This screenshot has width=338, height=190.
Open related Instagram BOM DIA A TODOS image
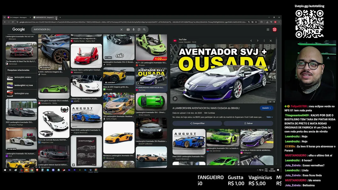click(257, 139)
